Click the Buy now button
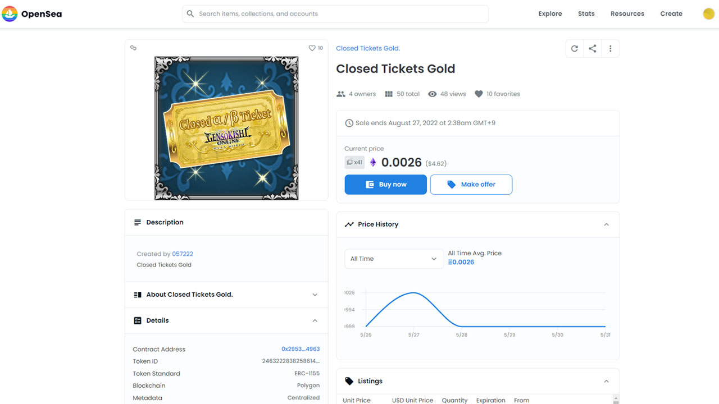 (x=385, y=184)
